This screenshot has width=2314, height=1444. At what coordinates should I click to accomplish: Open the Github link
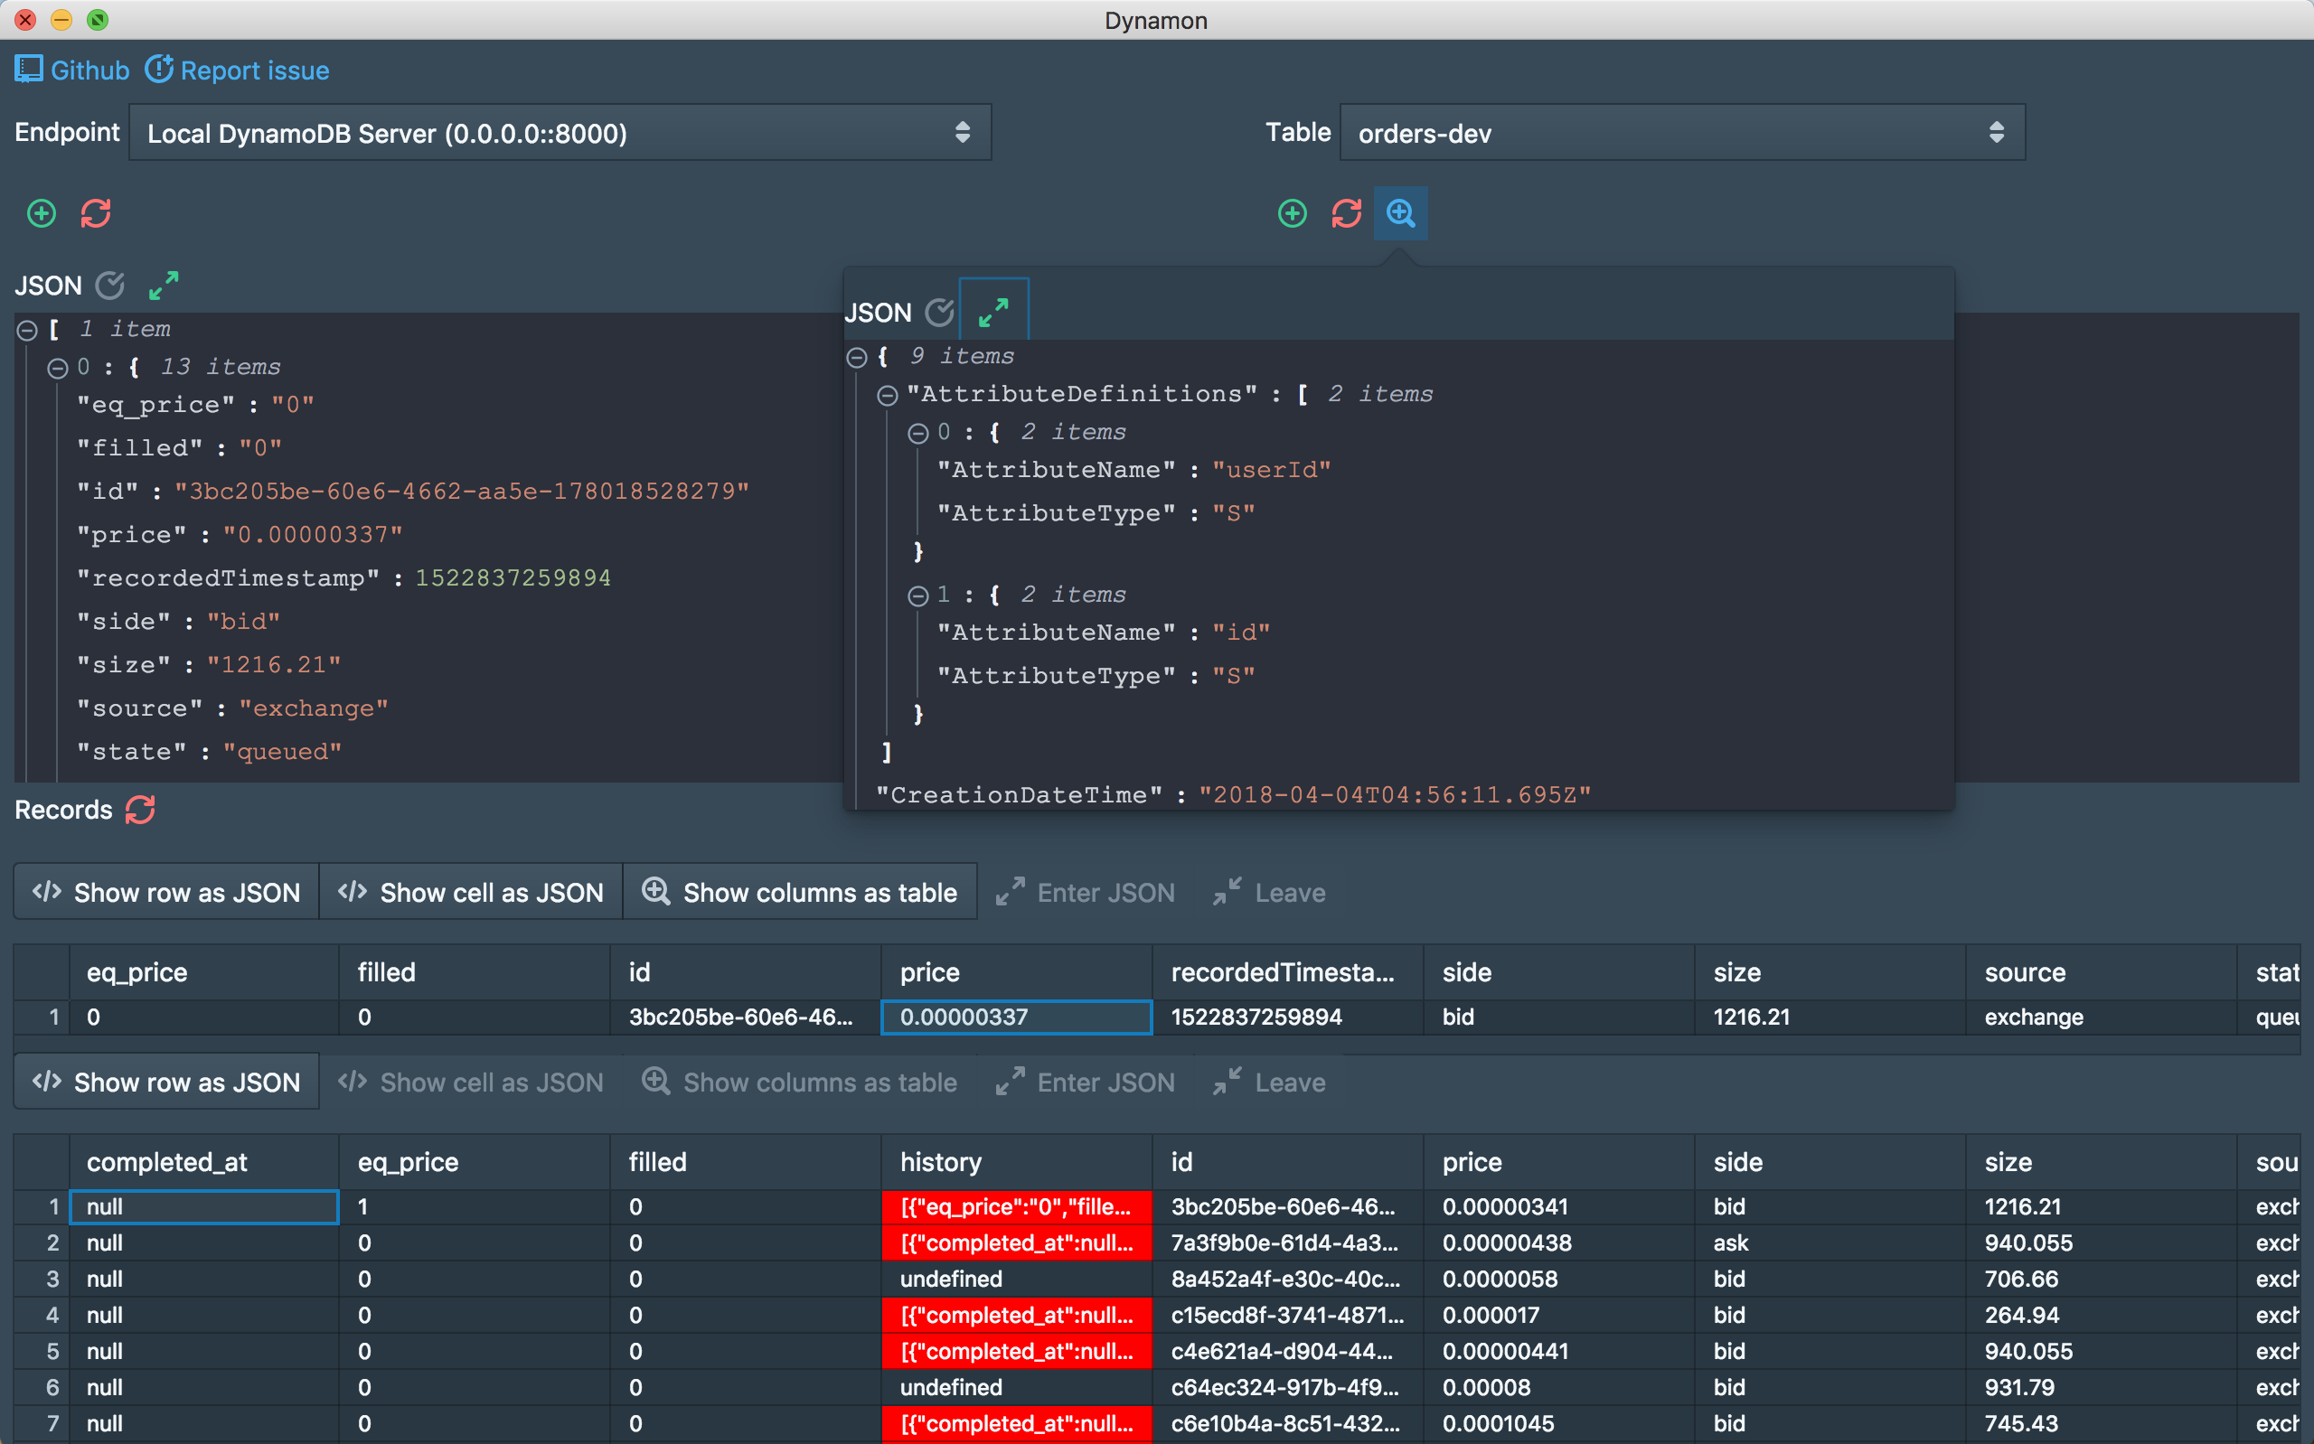[71, 70]
